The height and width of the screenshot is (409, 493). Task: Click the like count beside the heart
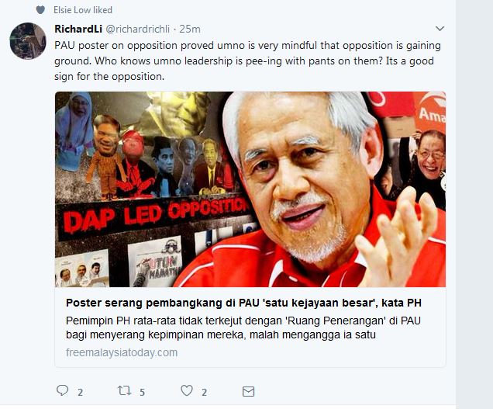click(205, 392)
